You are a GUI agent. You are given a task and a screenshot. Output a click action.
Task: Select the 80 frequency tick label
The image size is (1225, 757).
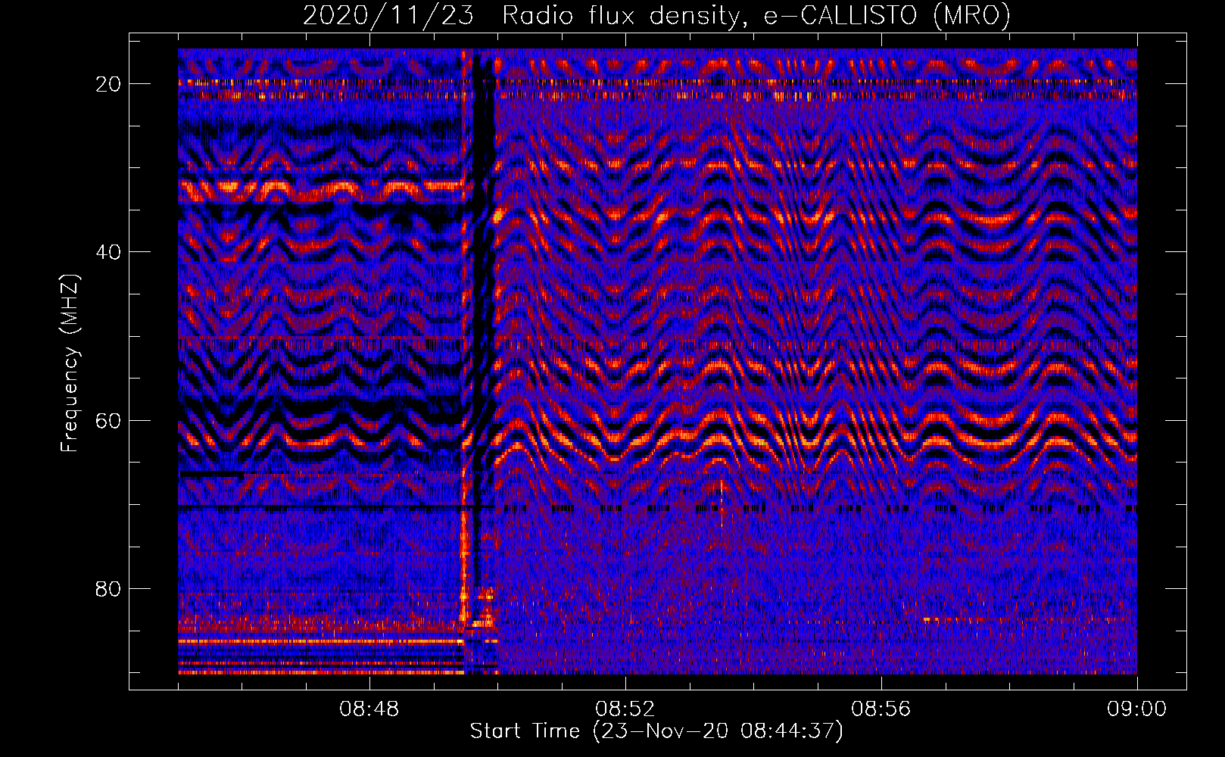[x=109, y=589]
